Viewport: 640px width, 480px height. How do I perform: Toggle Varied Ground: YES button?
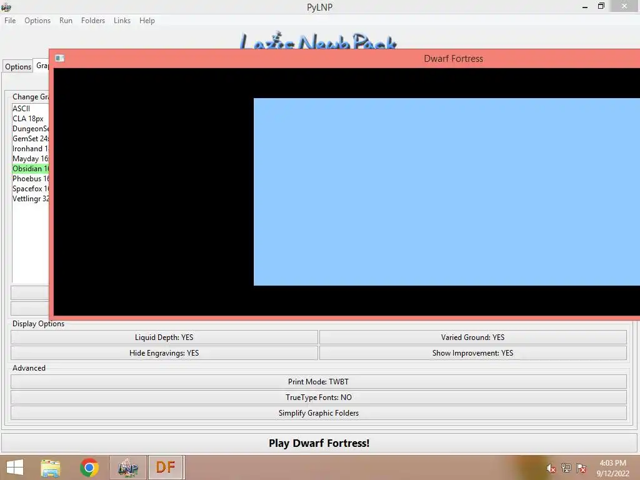tap(472, 337)
